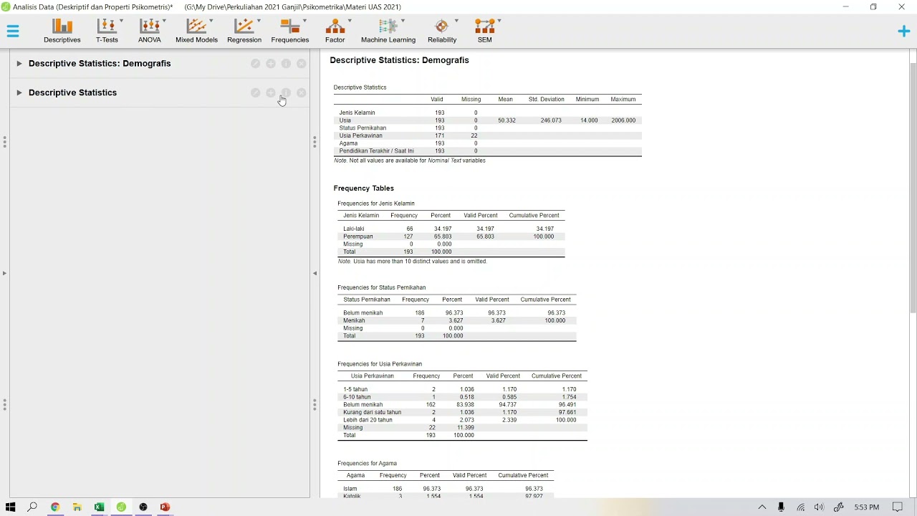This screenshot has width=917, height=516.
Task: Click the results panel vertical scrollbar
Action: click(x=913, y=188)
